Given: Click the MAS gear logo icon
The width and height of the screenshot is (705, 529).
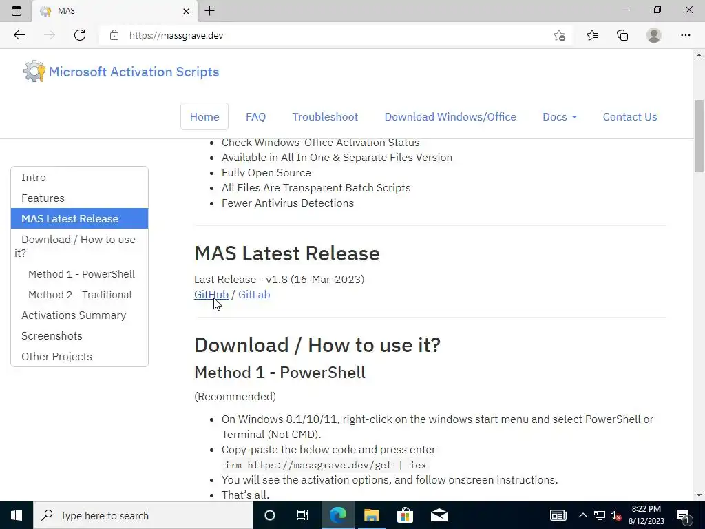Looking at the screenshot, I should coord(34,71).
